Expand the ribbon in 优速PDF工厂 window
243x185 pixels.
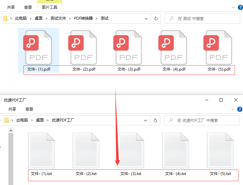pos(233,109)
